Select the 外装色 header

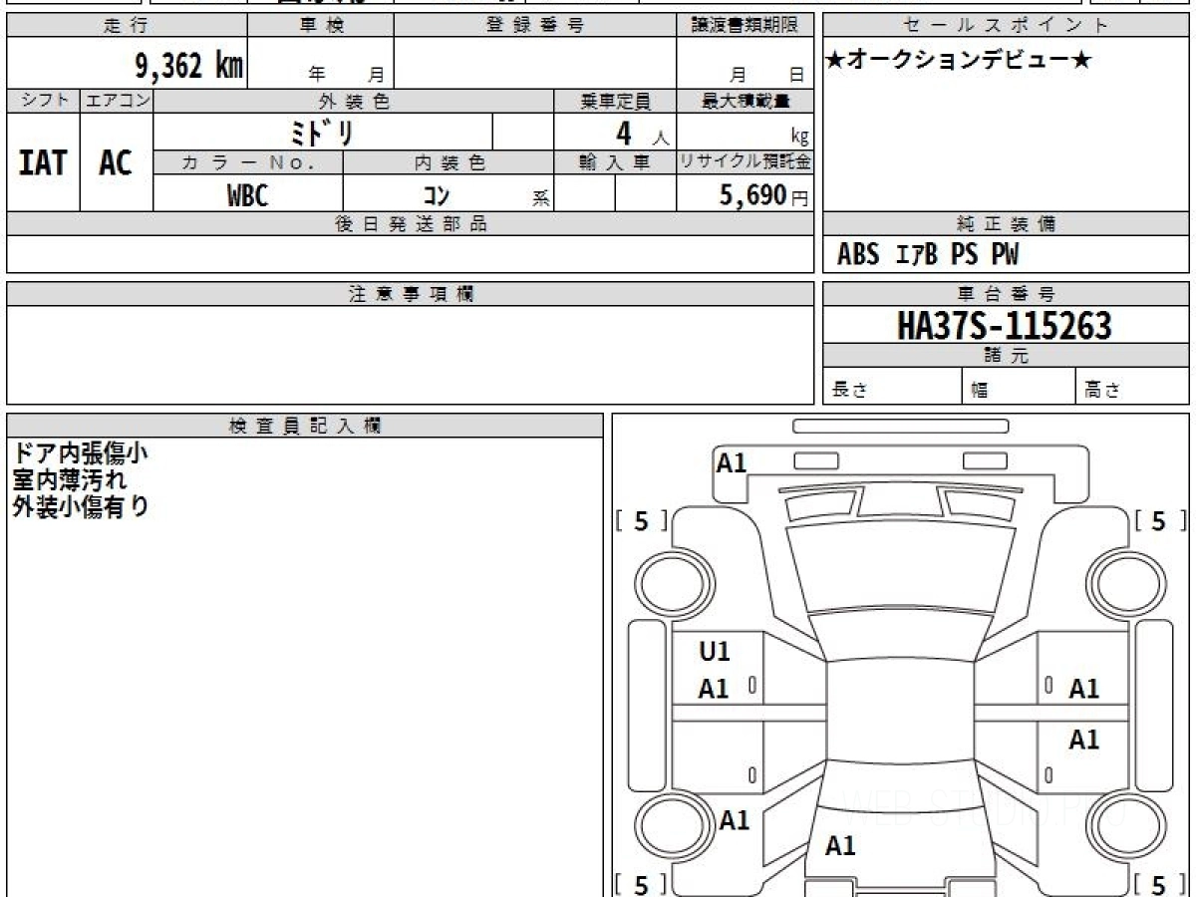(354, 101)
